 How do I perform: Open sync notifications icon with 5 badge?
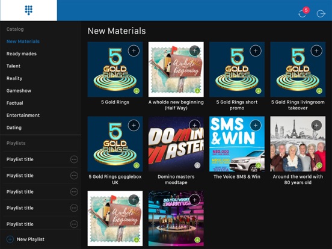click(303, 13)
